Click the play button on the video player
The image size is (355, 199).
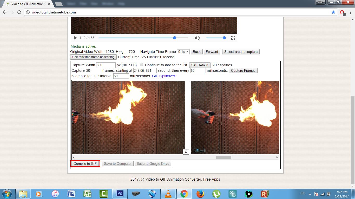point(75,38)
